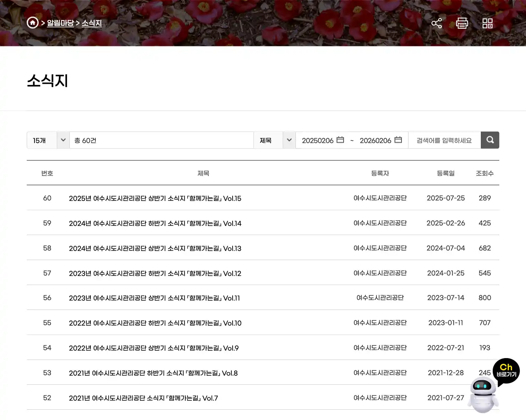This screenshot has height=420, width=526.
Task: Click the 등록일 column header
Action: coord(446,173)
